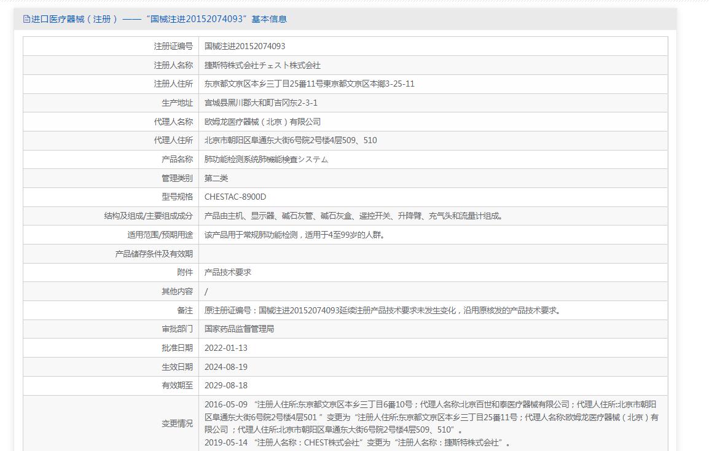Click the document icon beside the page title

26,19
